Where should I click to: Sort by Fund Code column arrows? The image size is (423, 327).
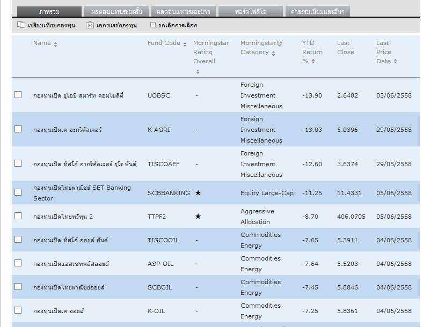coord(185,44)
